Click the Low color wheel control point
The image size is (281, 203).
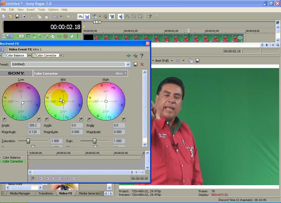click(23, 103)
